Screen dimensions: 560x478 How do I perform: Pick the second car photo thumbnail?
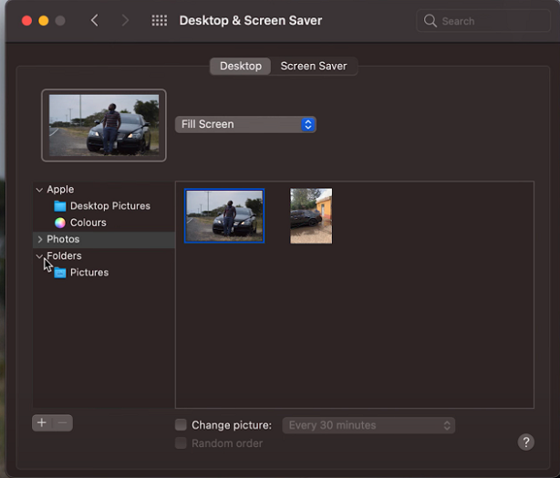click(311, 216)
